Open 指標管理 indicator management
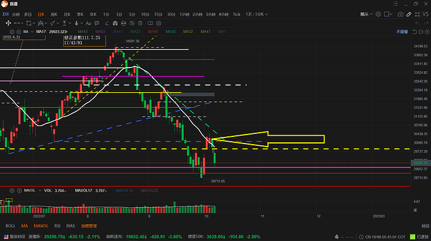The height and width of the screenshot is (241, 431). 89,226
